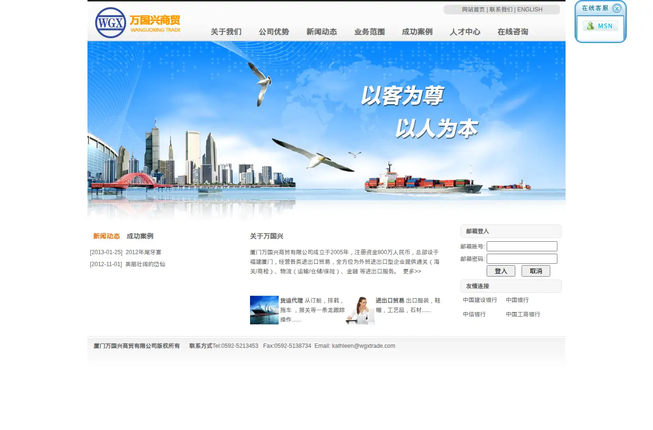This screenshot has height=430, width=653.
Task: Open the 业务范围 navigation item
Action: coord(370,32)
